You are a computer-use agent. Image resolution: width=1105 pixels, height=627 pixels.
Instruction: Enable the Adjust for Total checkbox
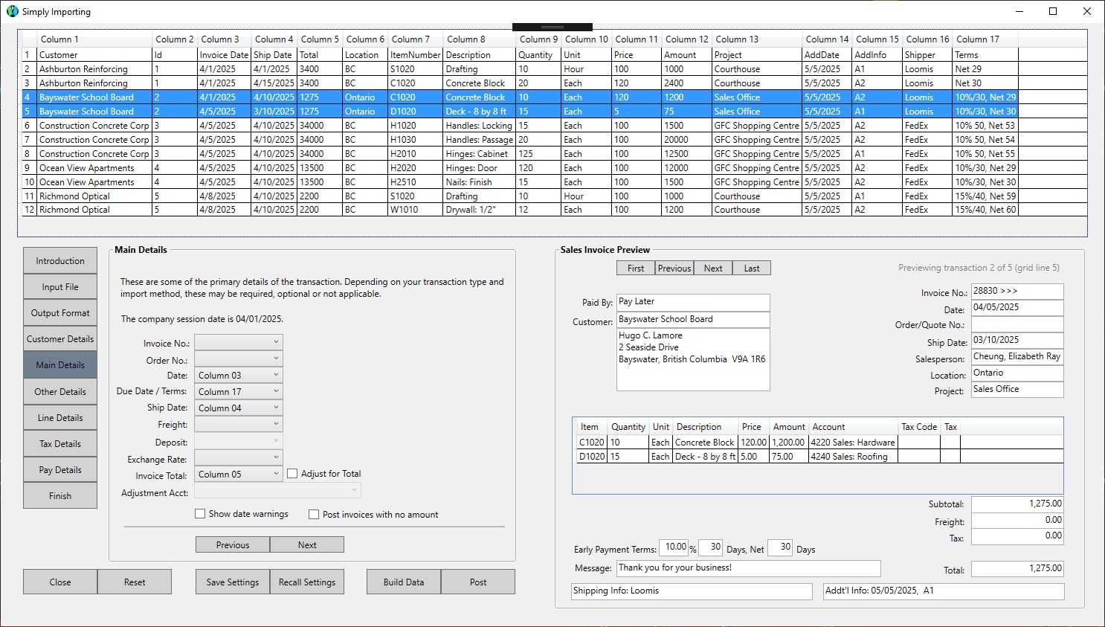pyautogui.click(x=292, y=474)
